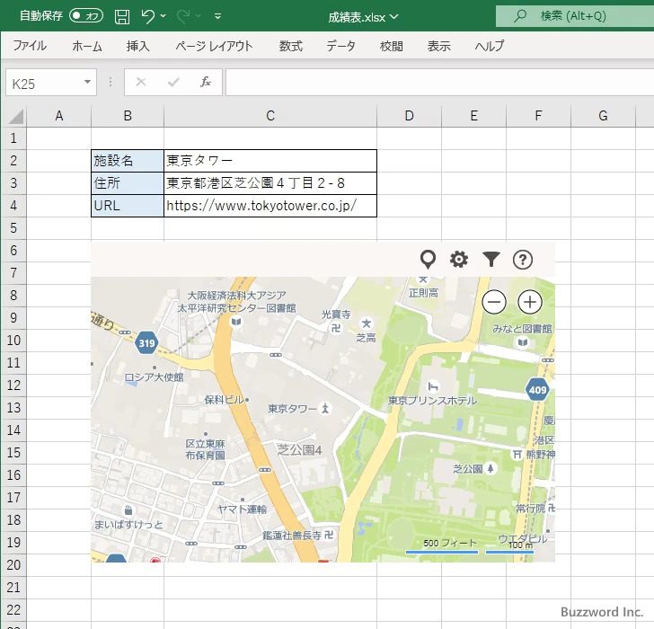Screen dimensions: 654x629
Task: Select column B header
Action: 128,116
